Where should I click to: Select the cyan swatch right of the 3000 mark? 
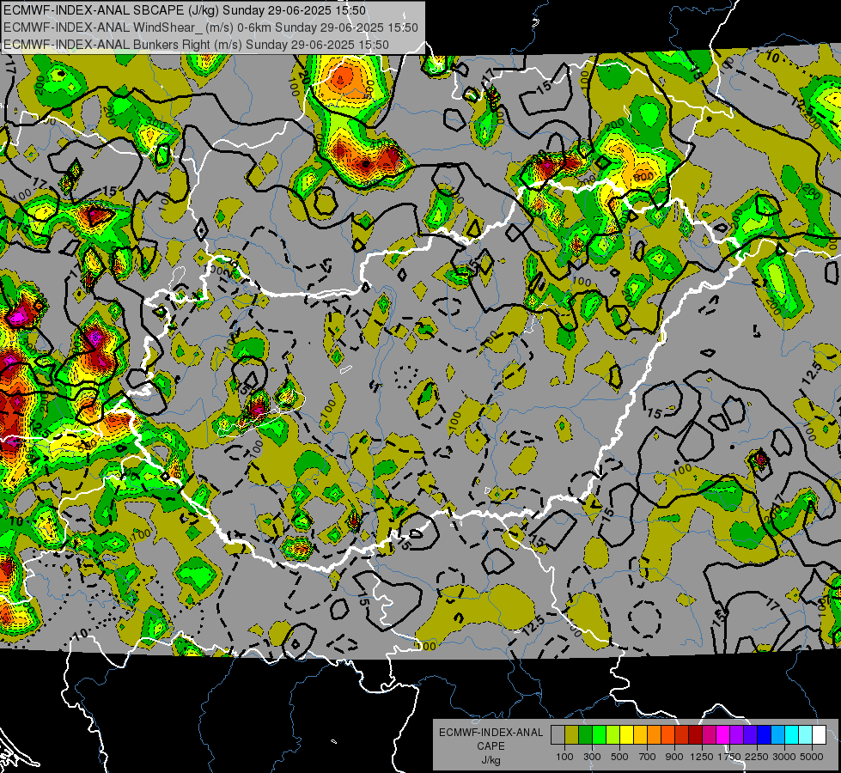tap(792, 735)
